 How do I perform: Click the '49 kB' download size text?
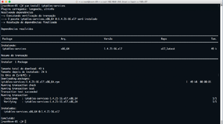click(x=194, y=82)
